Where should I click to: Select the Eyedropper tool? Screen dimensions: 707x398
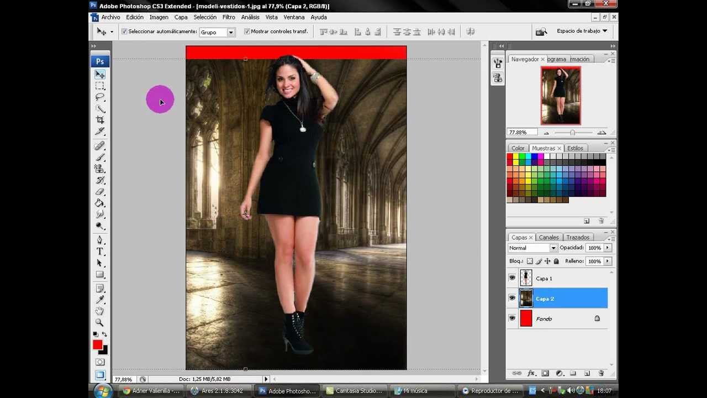pos(100,300)
